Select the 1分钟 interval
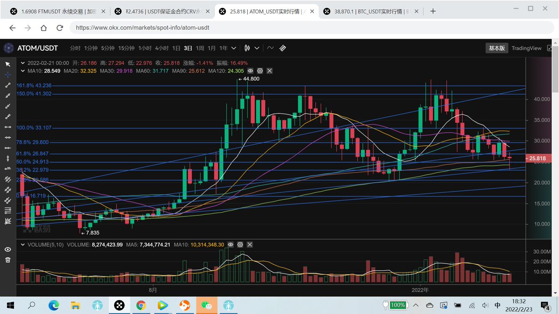Screen dimensions: 559x314 pos(91,48)
